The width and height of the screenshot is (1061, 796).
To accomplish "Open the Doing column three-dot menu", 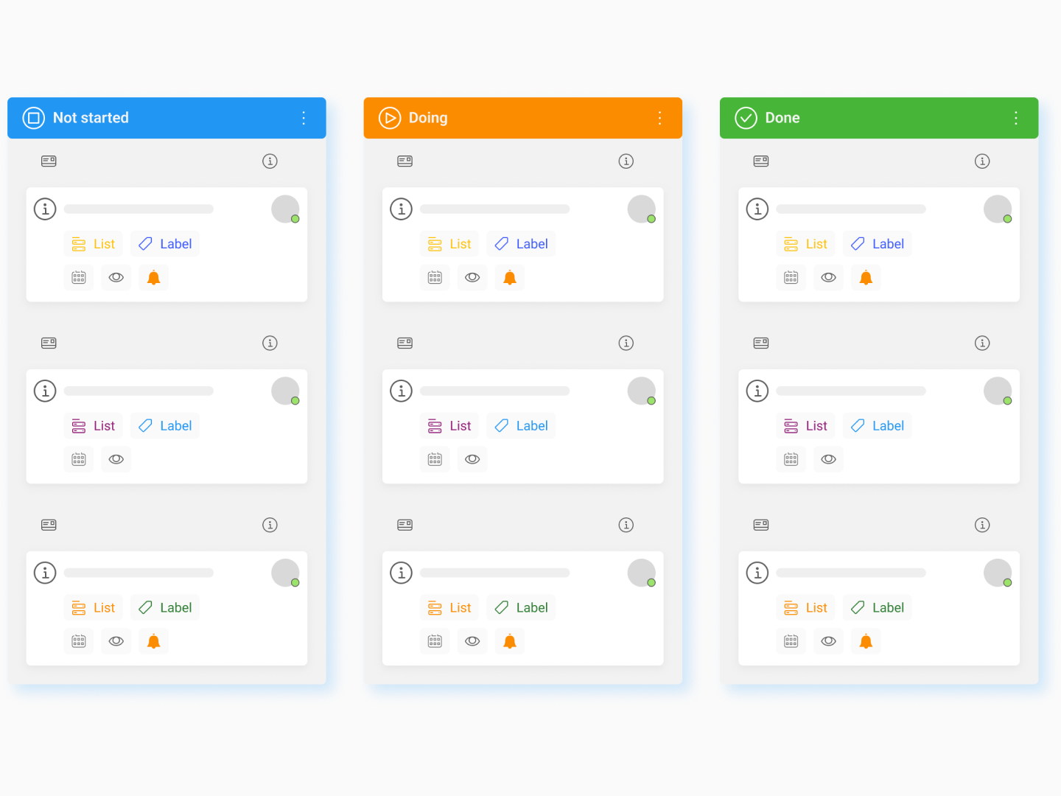I will [659, 118].
